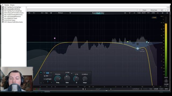Select the Xtressor NUKE row in FX list
Viewport: 172px width, 96px height.
(x=13, y=22)
